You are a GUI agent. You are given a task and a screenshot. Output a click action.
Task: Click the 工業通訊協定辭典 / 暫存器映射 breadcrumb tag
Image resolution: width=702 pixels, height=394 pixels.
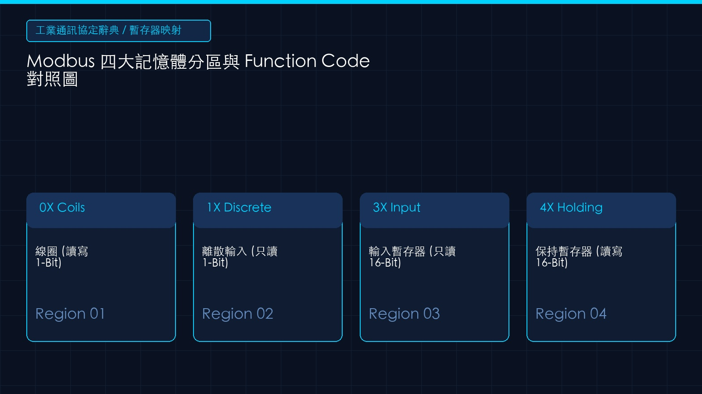pyautogui.click(x=118, y=31)
